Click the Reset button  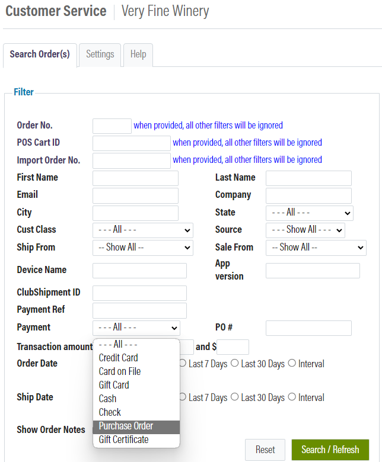(x=265, y=450)
